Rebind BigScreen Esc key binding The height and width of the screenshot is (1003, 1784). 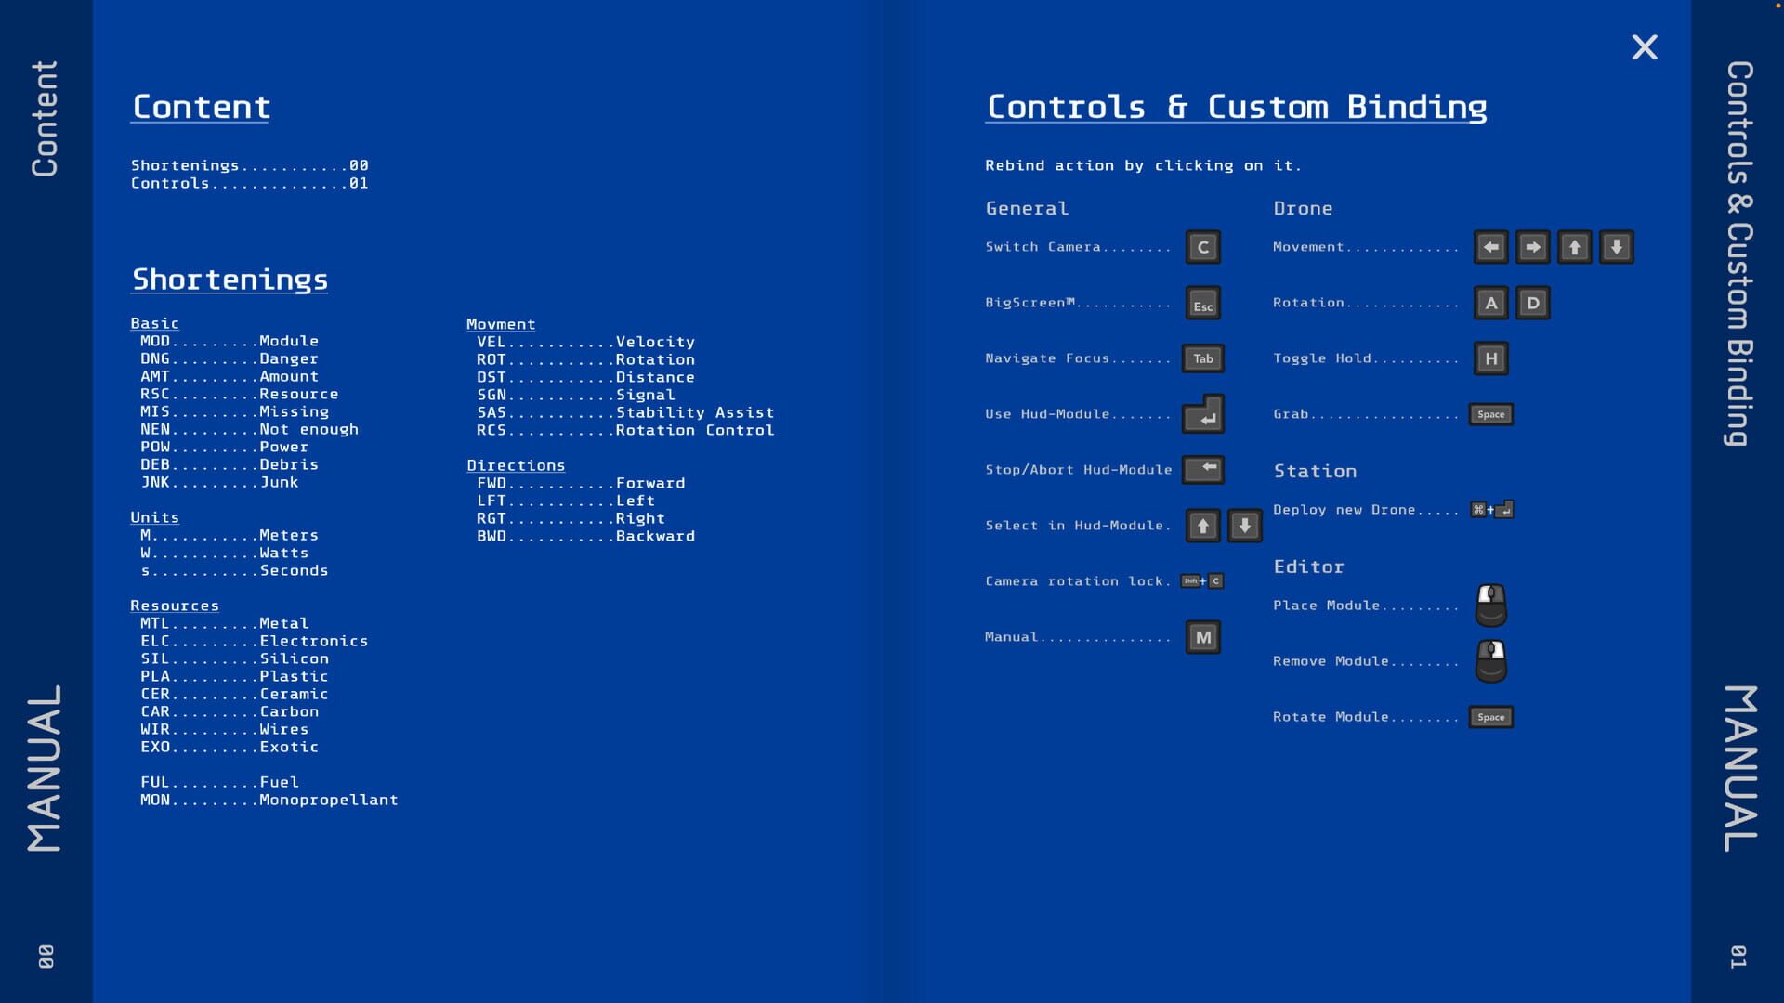click(1202, 304)
